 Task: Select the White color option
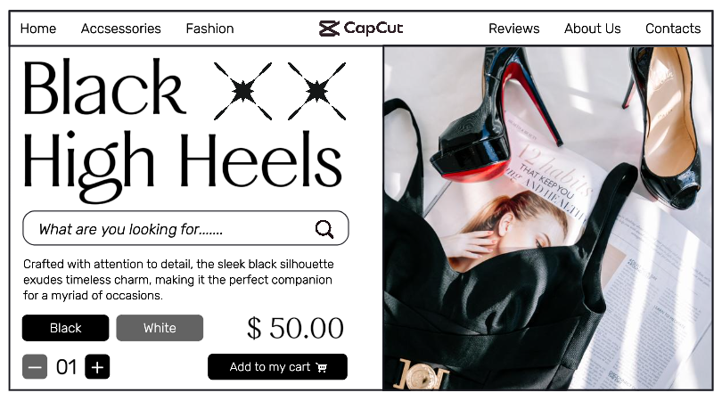(160, 328)
